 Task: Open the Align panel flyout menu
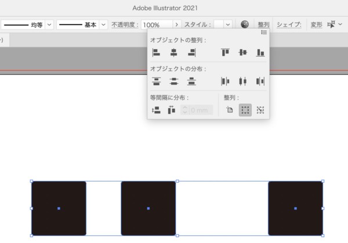(264, 32)
